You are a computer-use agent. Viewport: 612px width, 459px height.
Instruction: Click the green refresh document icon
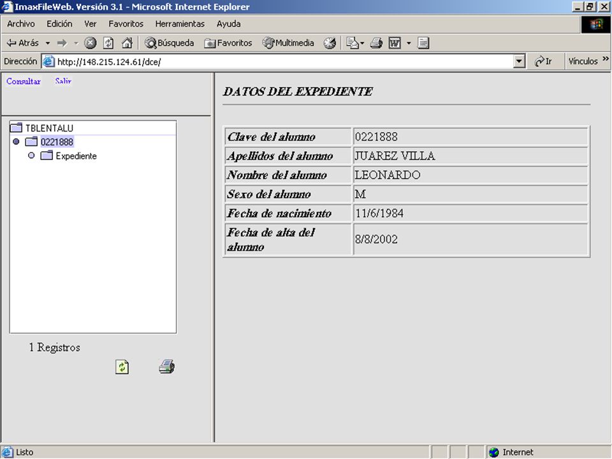pos(122,367)
